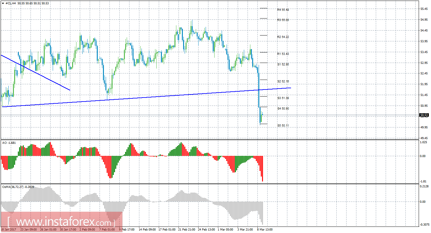Click the S3 51.38 pivot label
The image size is (431, 233).
click(x=283, y=98)
